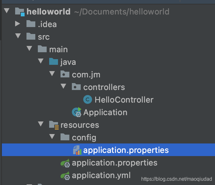Select the src folder label
215x185 pixels.
click(44, 37)
